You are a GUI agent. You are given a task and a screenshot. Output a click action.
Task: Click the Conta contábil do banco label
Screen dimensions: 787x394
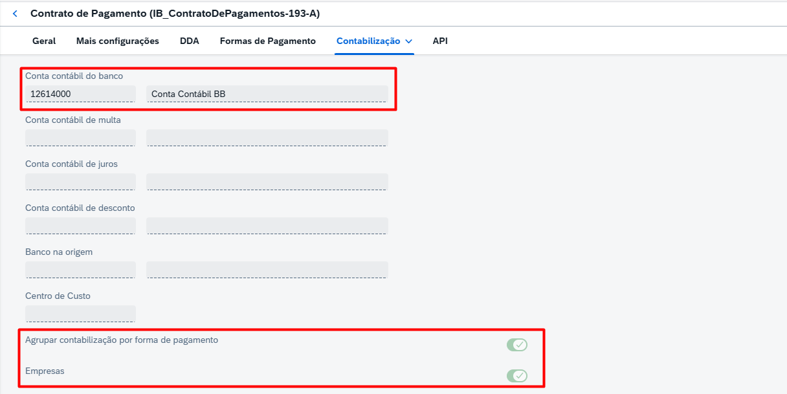[74, 76]
